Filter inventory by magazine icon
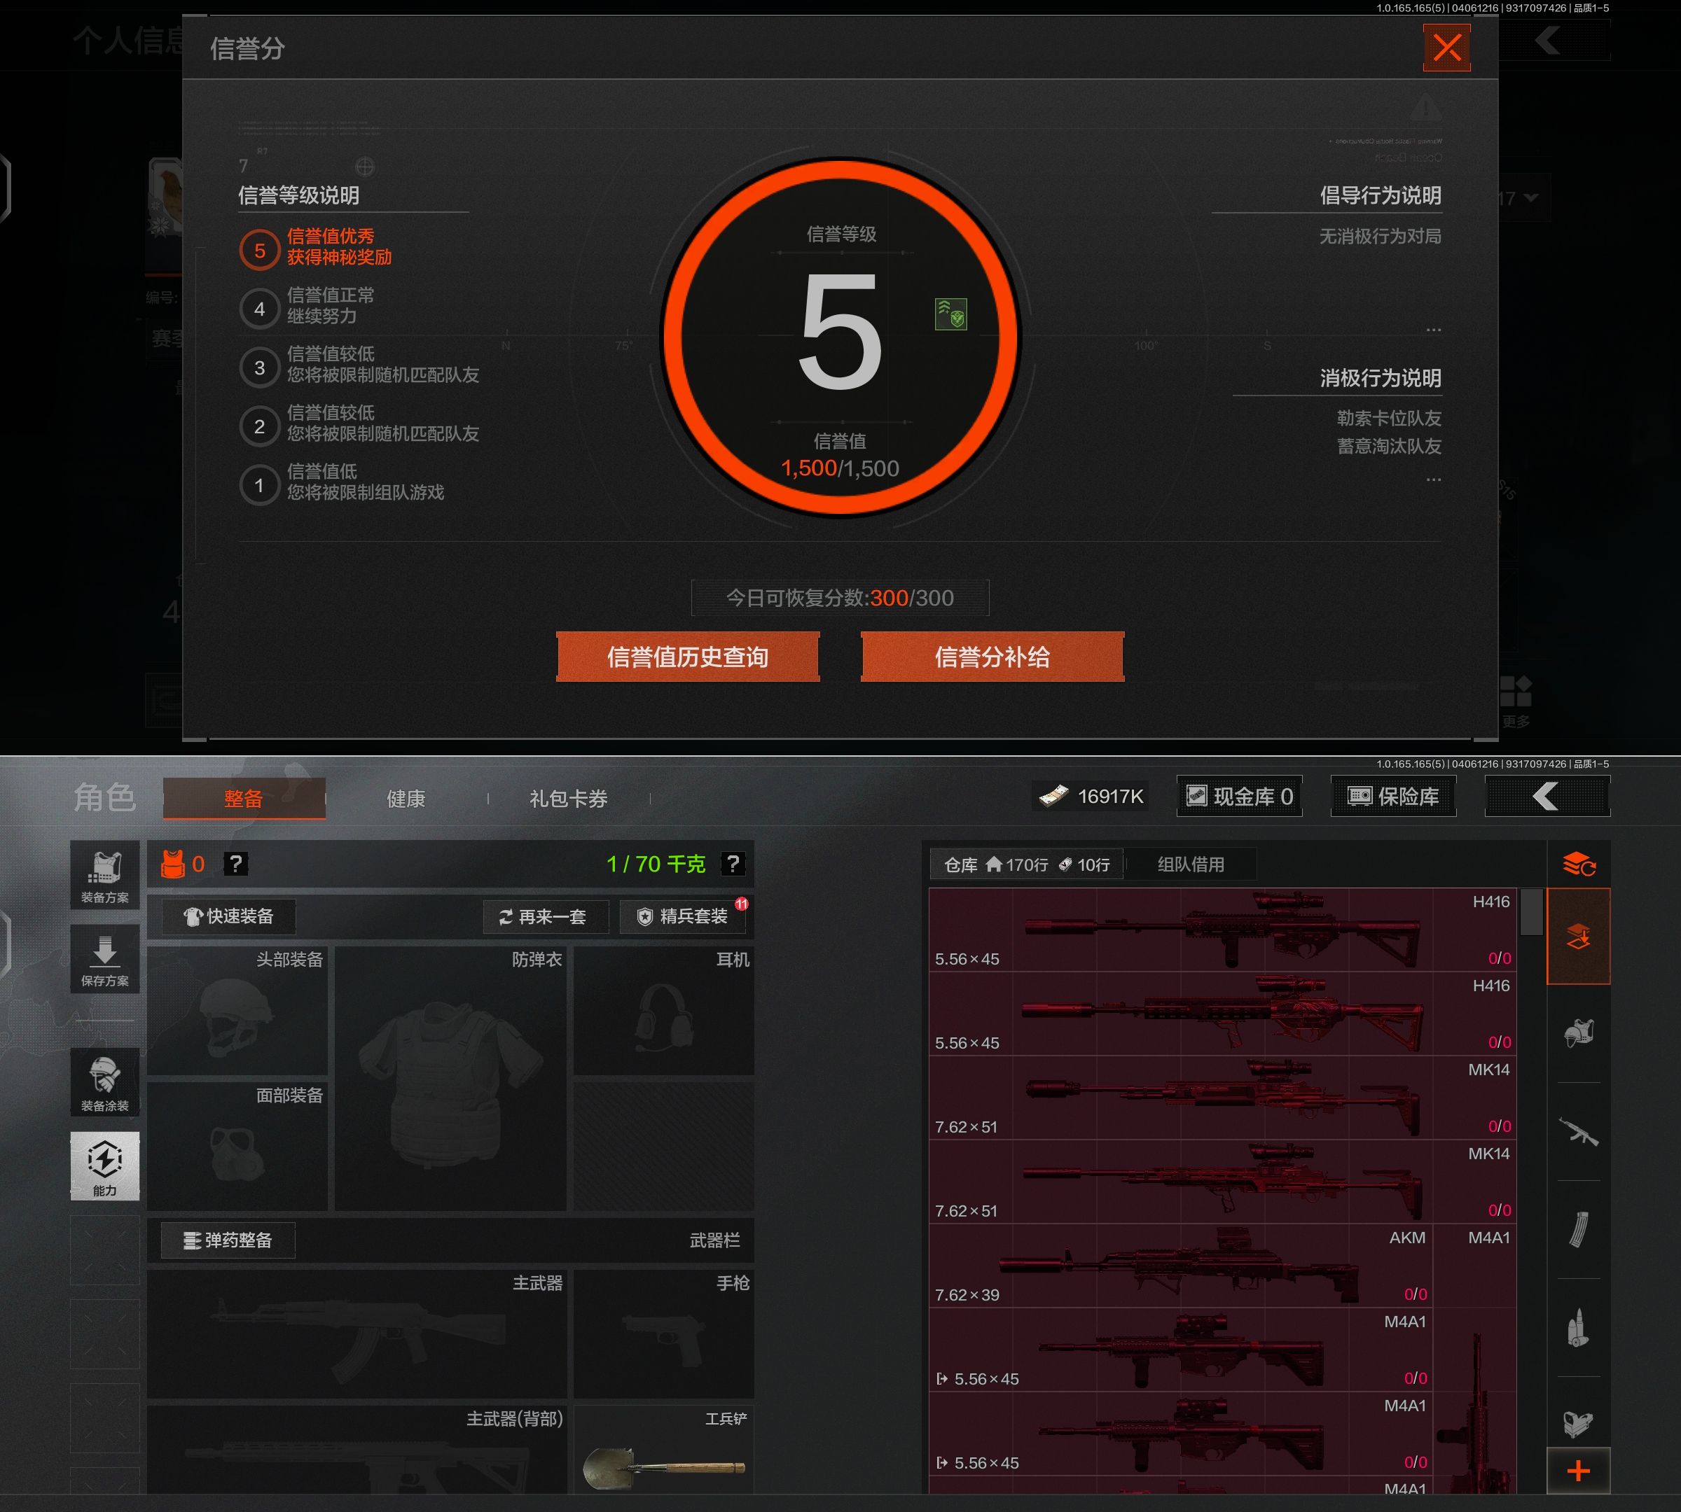The image size is (1681, 1512). [x=1578, y=1231]
